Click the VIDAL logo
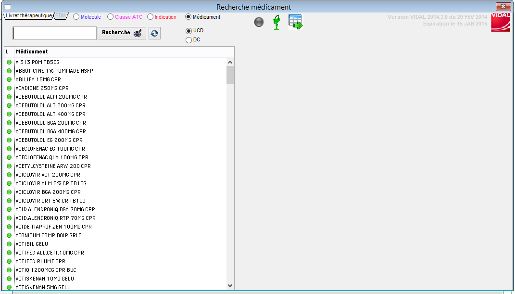Image resolution: width=515 pixels, height=294 pixels. [501, 23]
